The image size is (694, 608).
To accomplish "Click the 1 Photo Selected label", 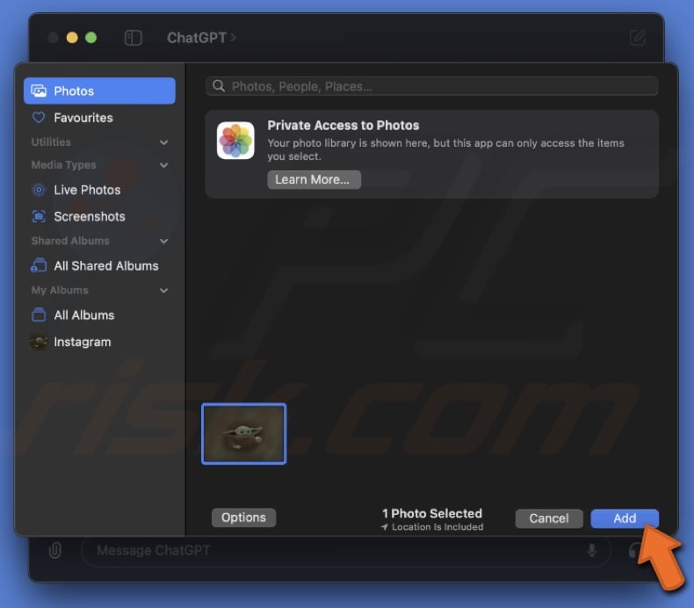I will pos(432,513).
